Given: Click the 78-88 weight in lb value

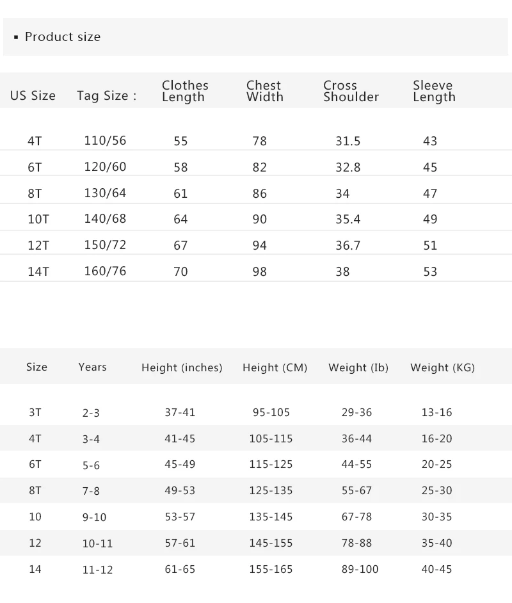Looking at the screenshot, I should pyautogui.click(x=356, y=543).
